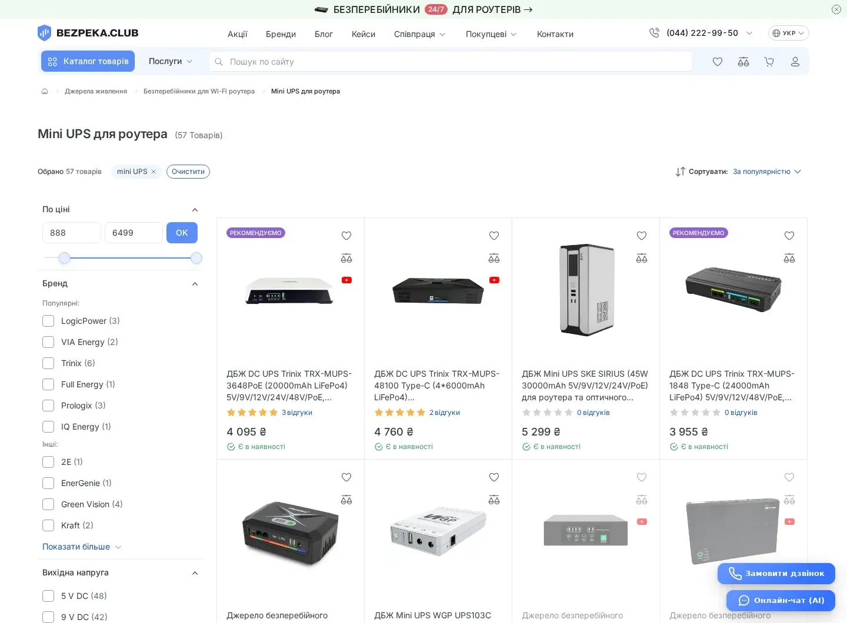
Task: Add Trinix TRX-MUPS-1848 to comparison
Action: (789, 258)
